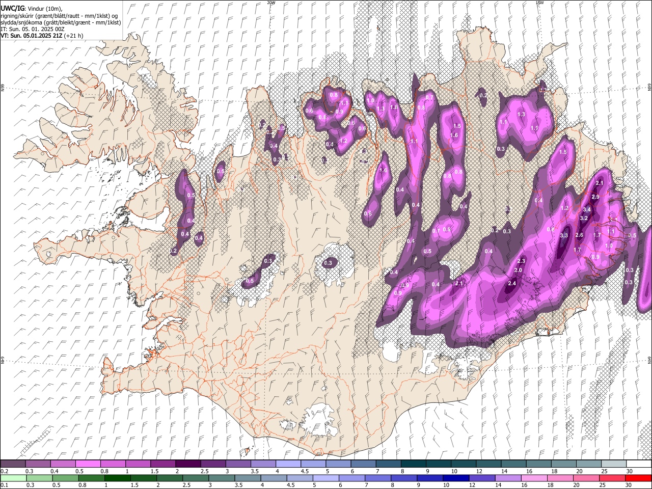Viewport: 652px width, 489px height.
Task: Click the line beginning 'slydda/snjókoma' in the header
Action: click(61, 22)
